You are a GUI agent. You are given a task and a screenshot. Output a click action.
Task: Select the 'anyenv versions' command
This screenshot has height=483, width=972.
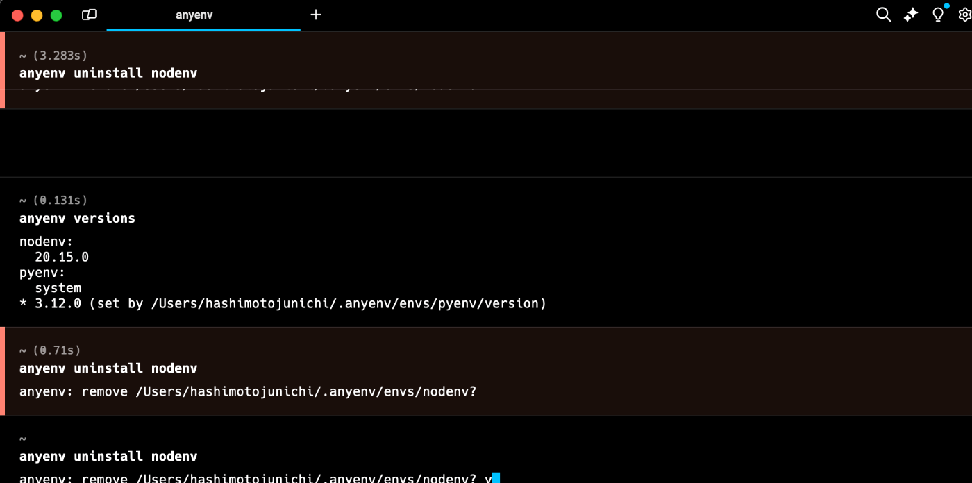[x=77, y=218]
